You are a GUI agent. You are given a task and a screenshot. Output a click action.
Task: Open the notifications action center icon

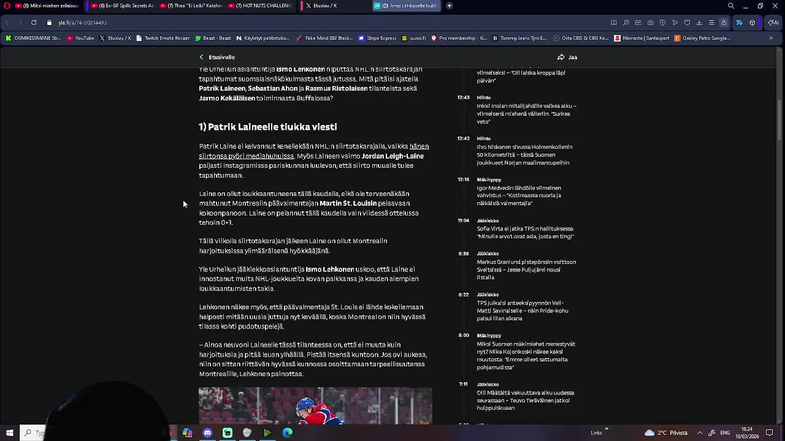[769, 433]
